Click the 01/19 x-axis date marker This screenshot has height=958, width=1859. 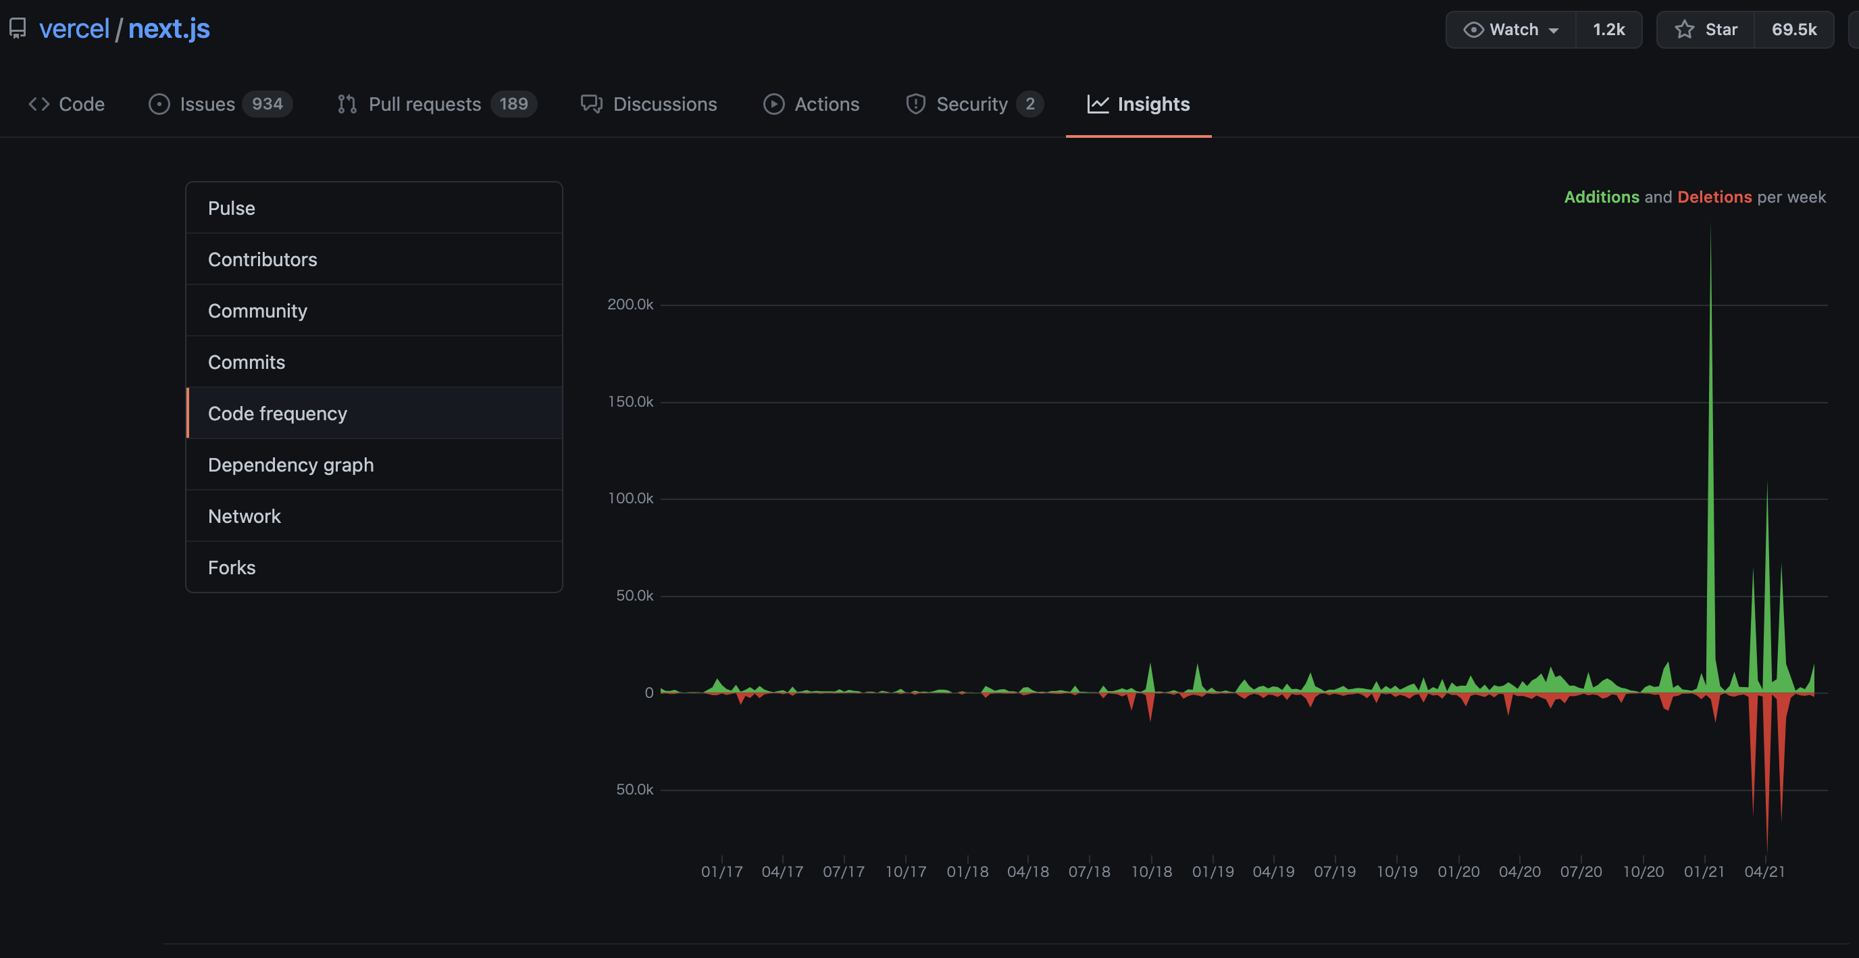click(1213, 872)
